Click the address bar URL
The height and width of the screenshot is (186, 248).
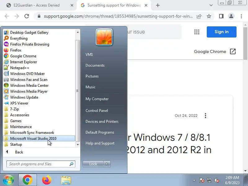coord(118,16)
